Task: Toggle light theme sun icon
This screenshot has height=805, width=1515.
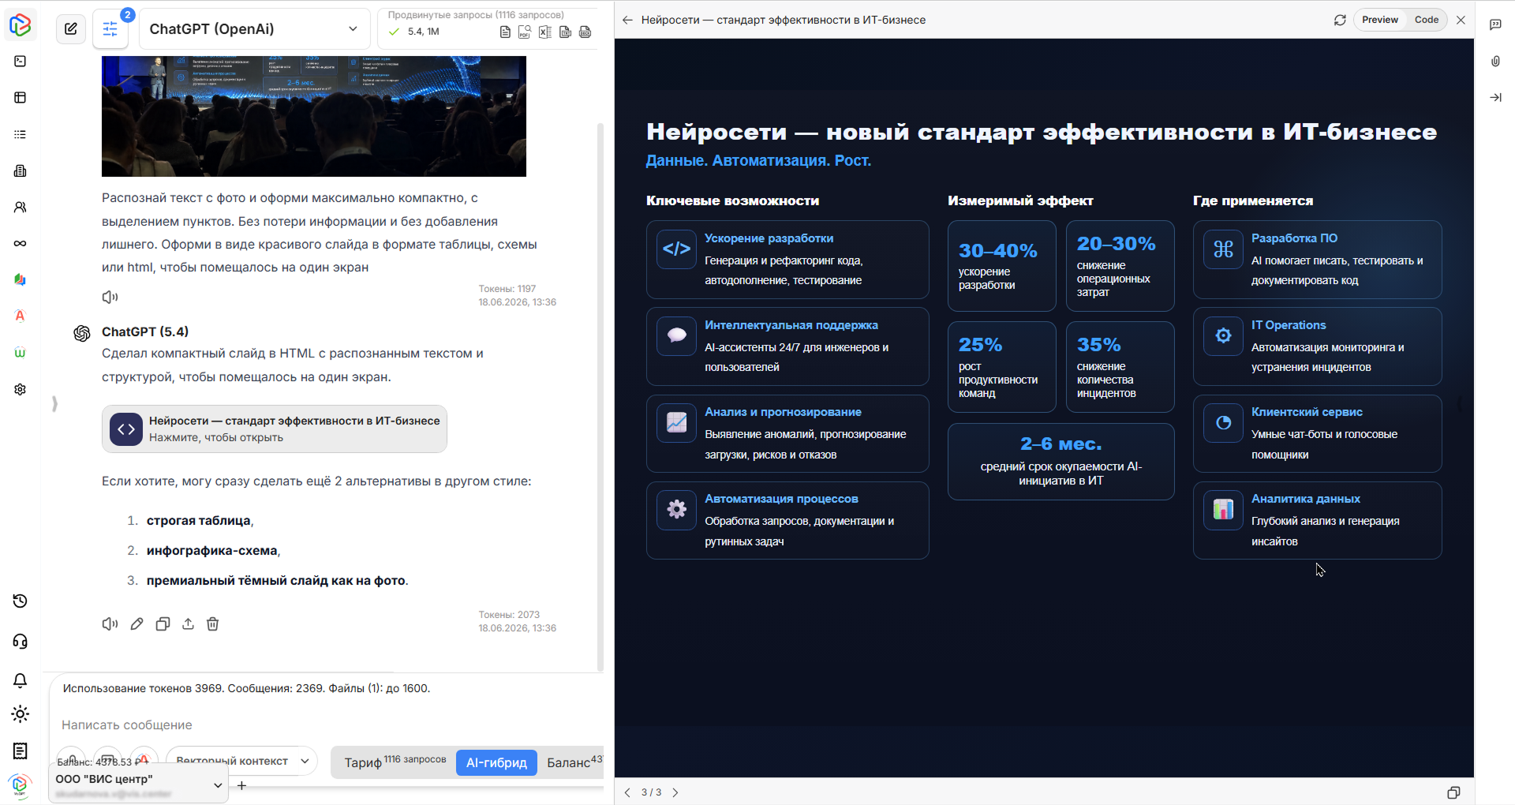Action: coord(21,714)
